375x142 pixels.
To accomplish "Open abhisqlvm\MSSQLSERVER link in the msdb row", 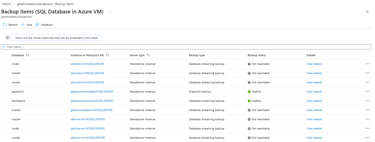I will (87, 64).
